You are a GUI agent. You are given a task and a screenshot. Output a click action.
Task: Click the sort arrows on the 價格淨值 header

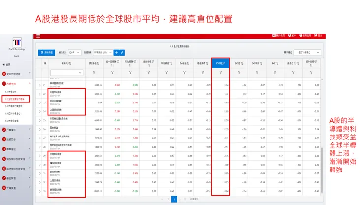[x=98, y=63]
